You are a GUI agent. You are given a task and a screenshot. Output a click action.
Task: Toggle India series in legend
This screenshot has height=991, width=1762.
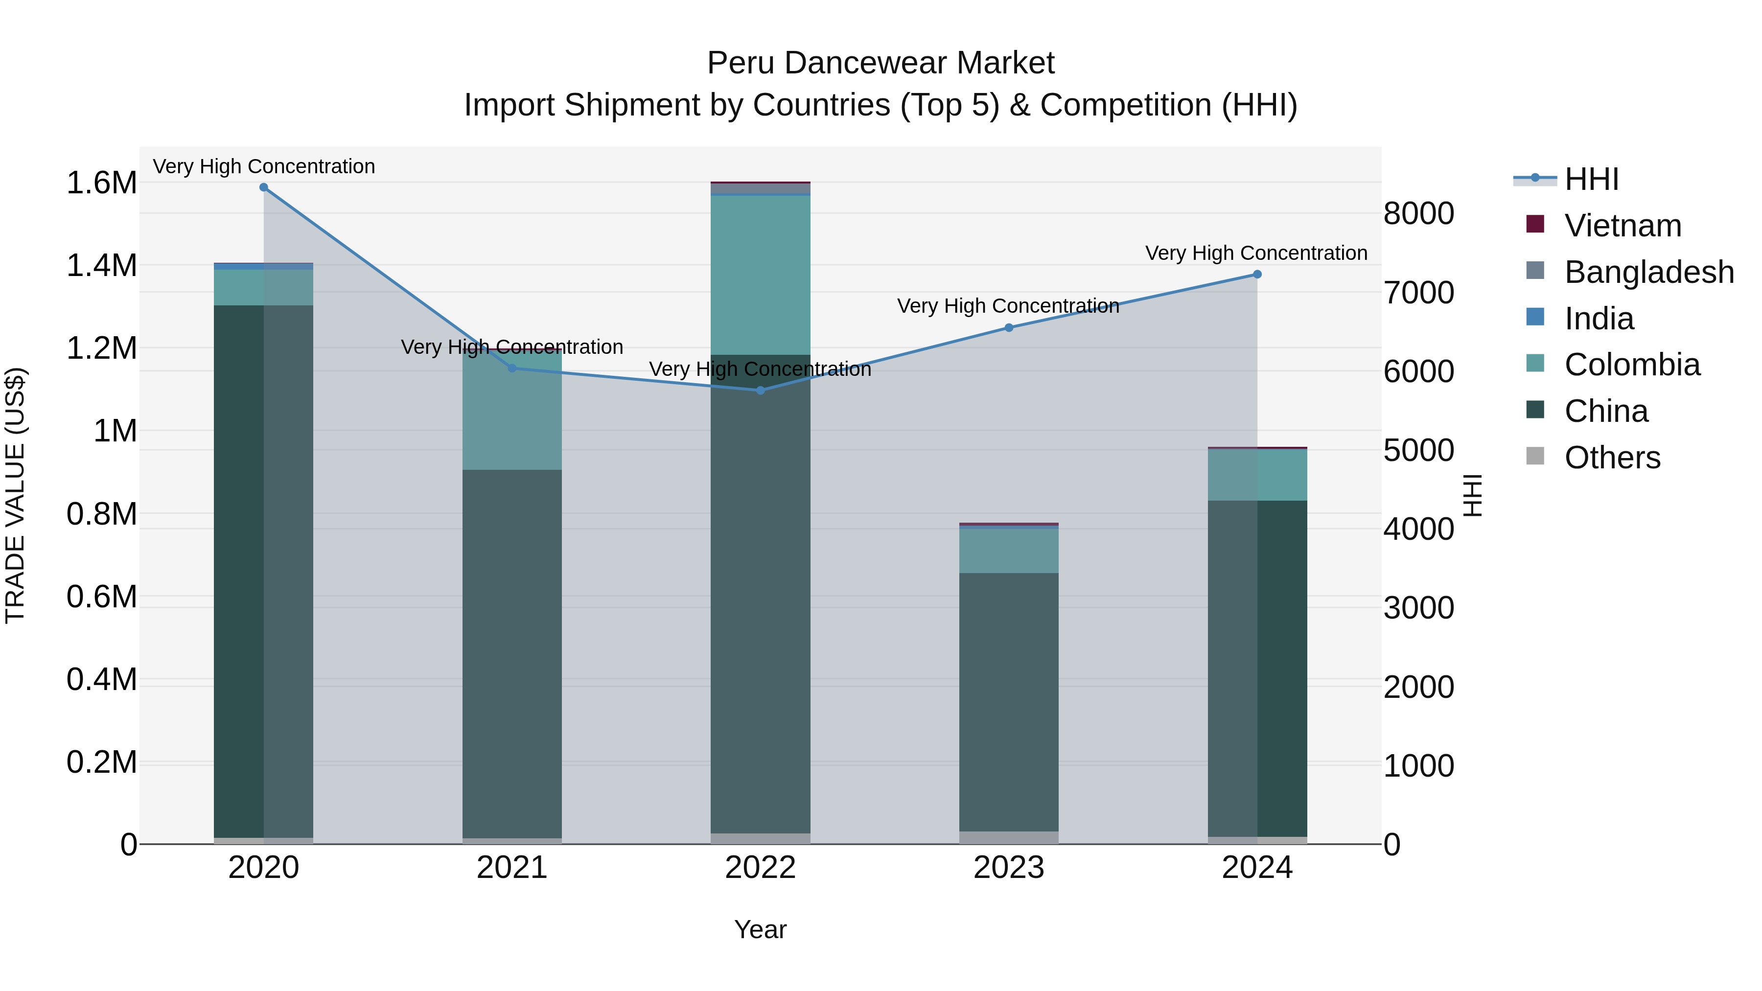[1580, 318]
